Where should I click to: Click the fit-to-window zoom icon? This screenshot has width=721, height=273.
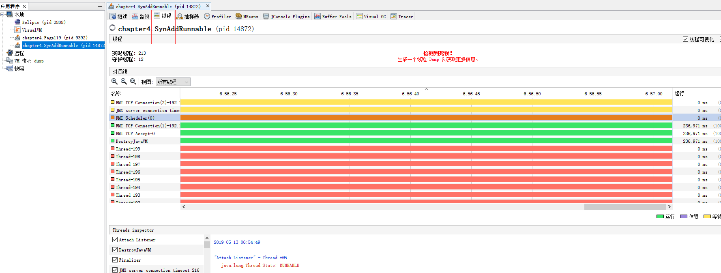point(133,82)
